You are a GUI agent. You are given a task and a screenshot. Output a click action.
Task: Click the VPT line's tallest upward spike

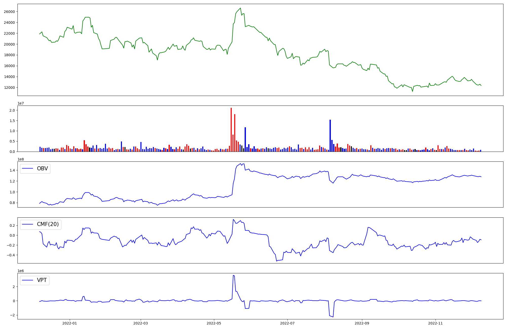tap(233, 275)
